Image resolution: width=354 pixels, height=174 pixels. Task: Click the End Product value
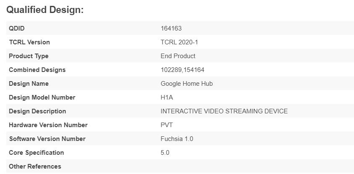coord(178,56)
